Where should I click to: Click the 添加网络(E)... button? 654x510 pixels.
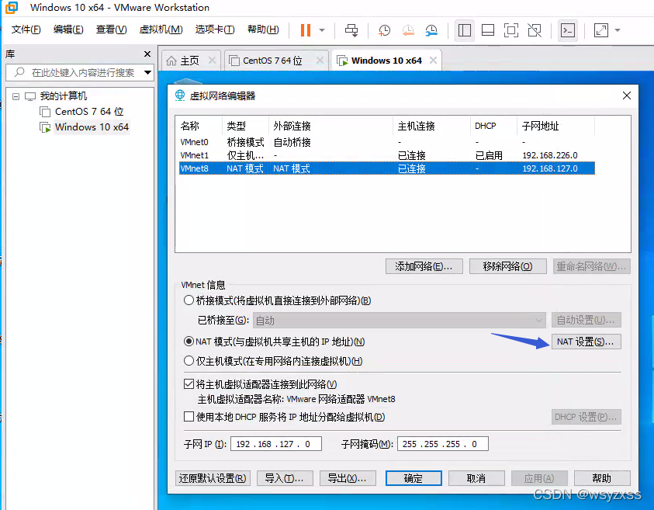pos(424,266)
